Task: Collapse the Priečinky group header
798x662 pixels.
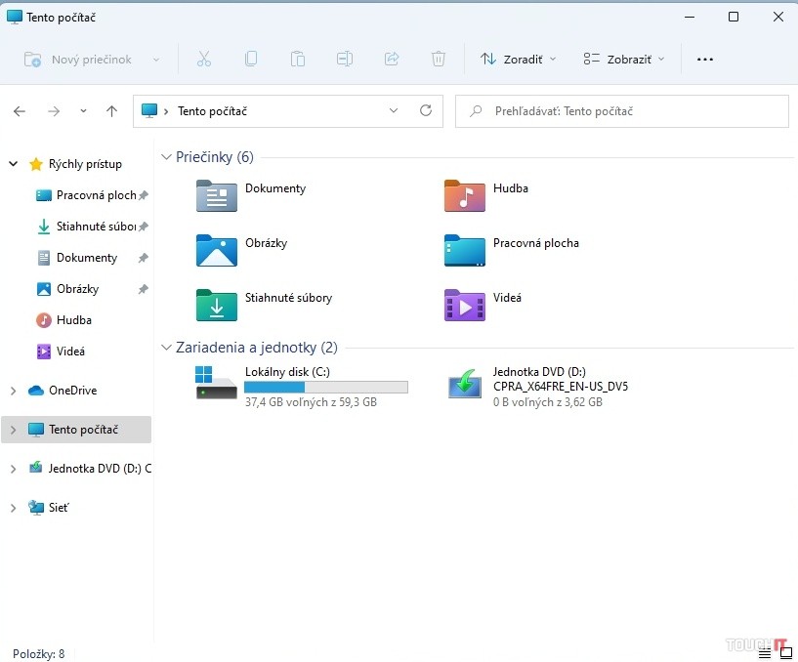Action: 166,157
